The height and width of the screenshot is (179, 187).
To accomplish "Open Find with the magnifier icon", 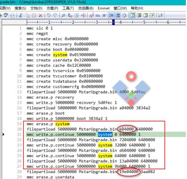I will pos(64,15).
